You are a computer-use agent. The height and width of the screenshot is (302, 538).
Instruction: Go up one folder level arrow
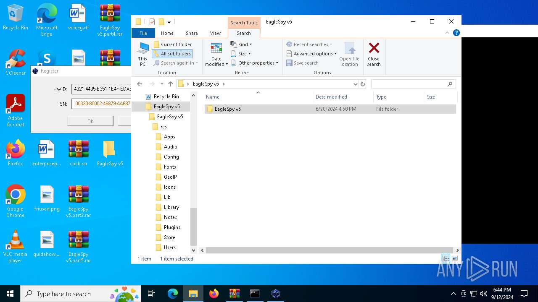tap(171, 84)
